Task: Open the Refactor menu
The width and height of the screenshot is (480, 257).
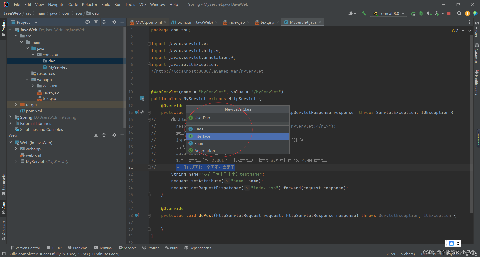Action: (89, 4)
